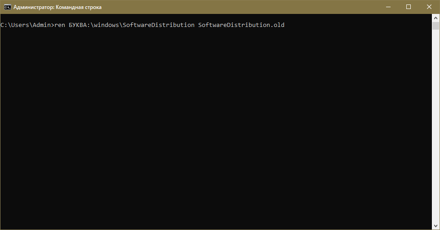The height and width of the screenshot is (230, 440).
Task: Grab the vertical scrollbar thumb
Action: [436, 26]
